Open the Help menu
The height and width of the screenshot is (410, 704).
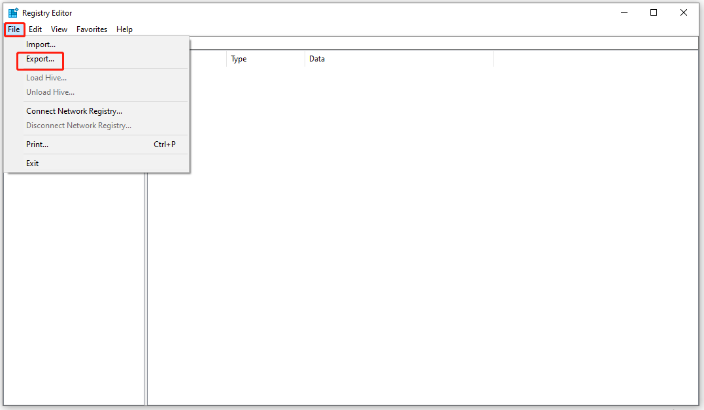coord(124,29)
